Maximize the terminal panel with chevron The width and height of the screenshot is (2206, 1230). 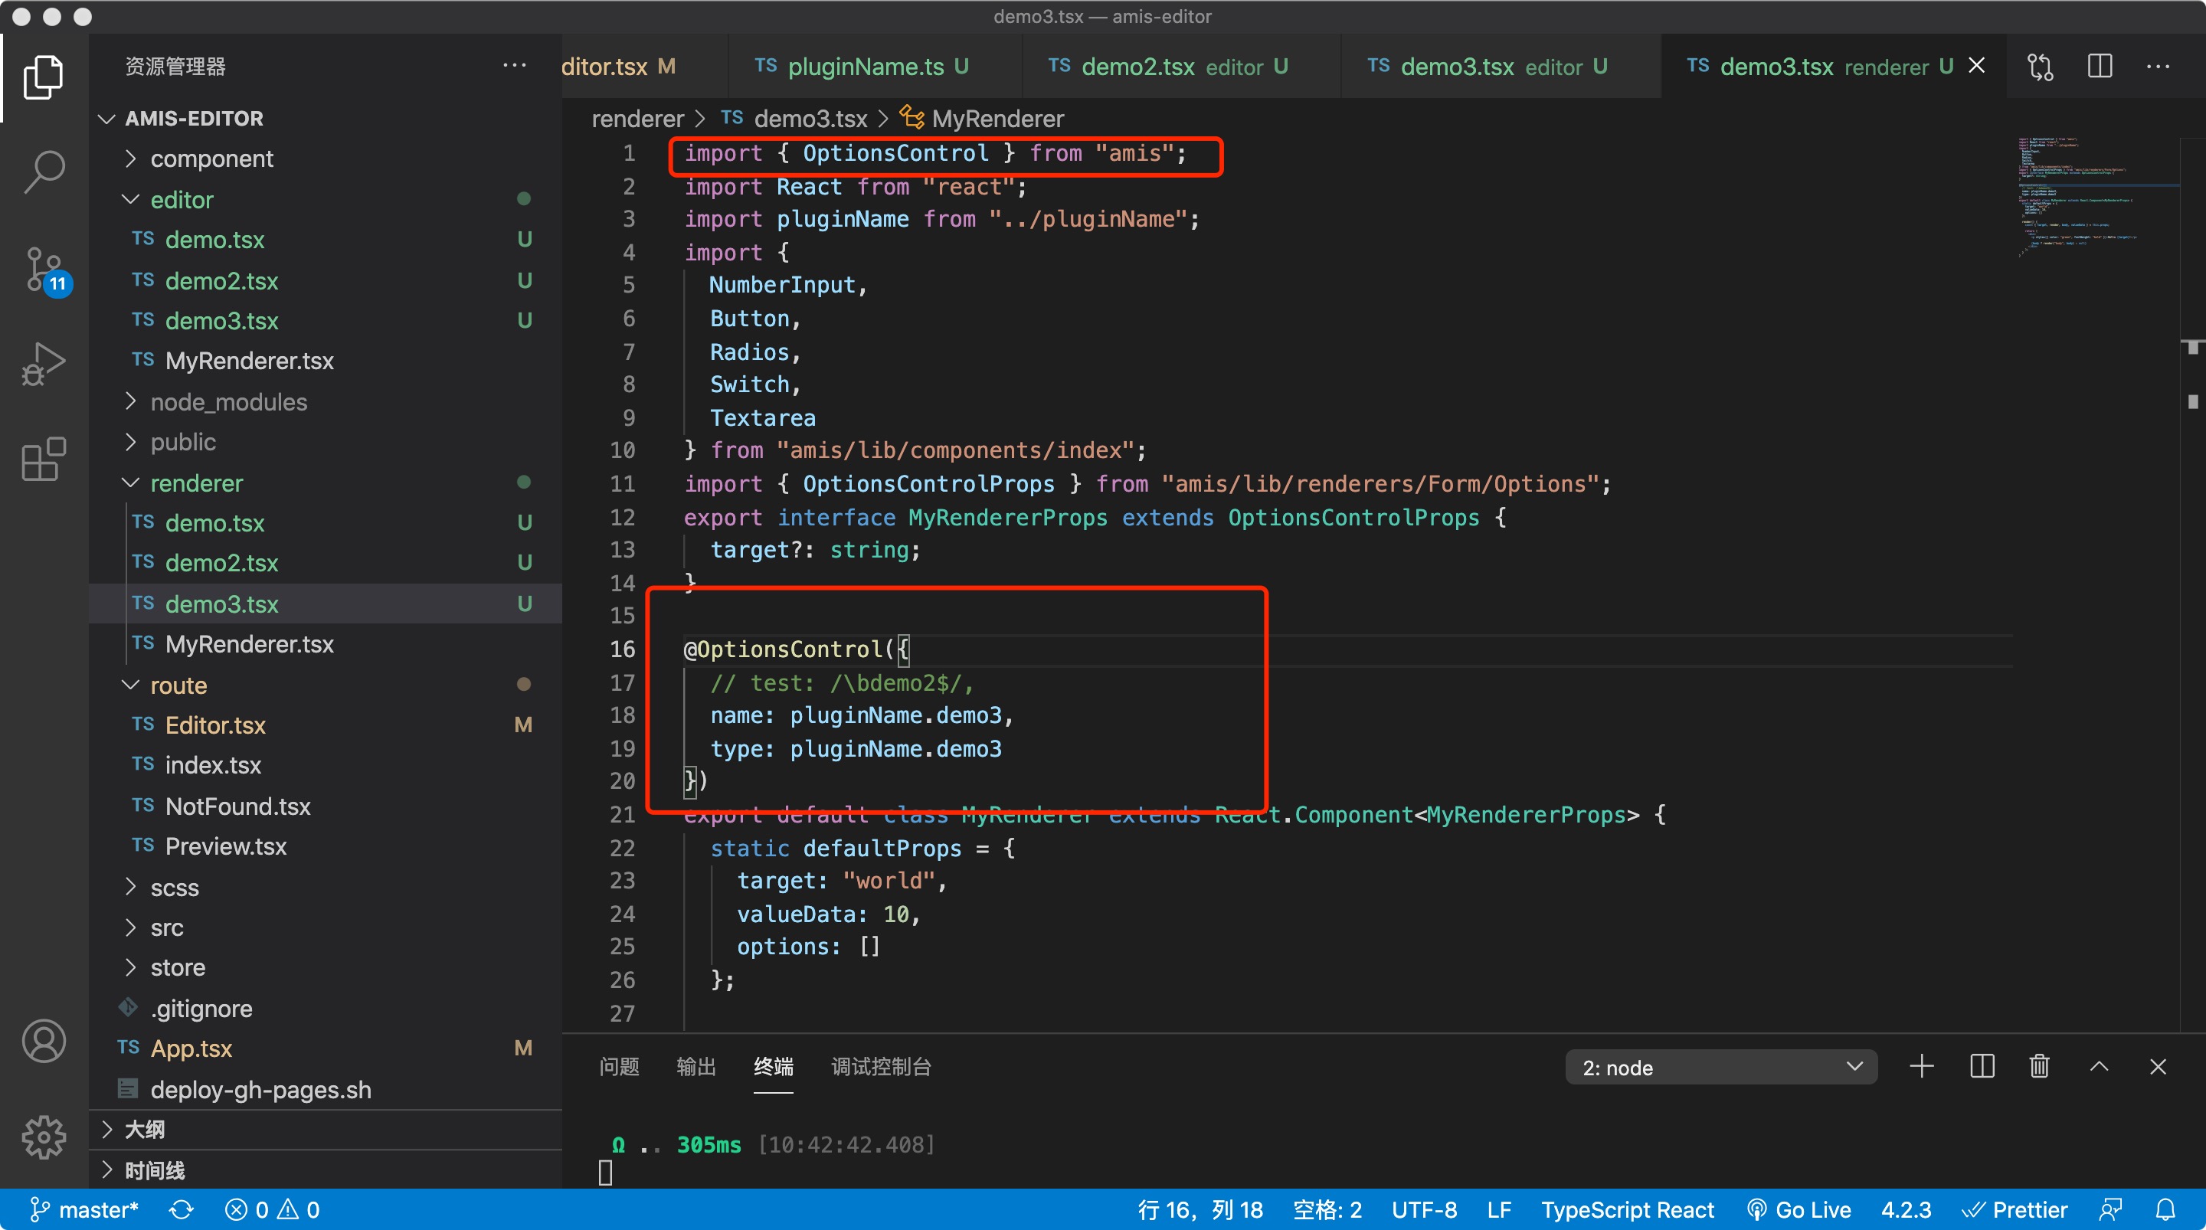click(x=2099, y=1066)
